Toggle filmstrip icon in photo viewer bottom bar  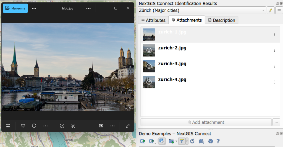click(8, 126)
